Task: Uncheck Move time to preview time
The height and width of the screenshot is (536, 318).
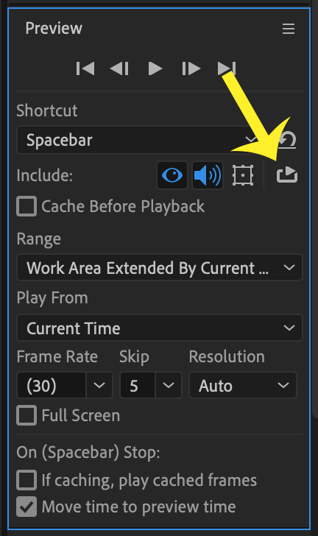Action: pyautogui.click(x=26, y=507)
